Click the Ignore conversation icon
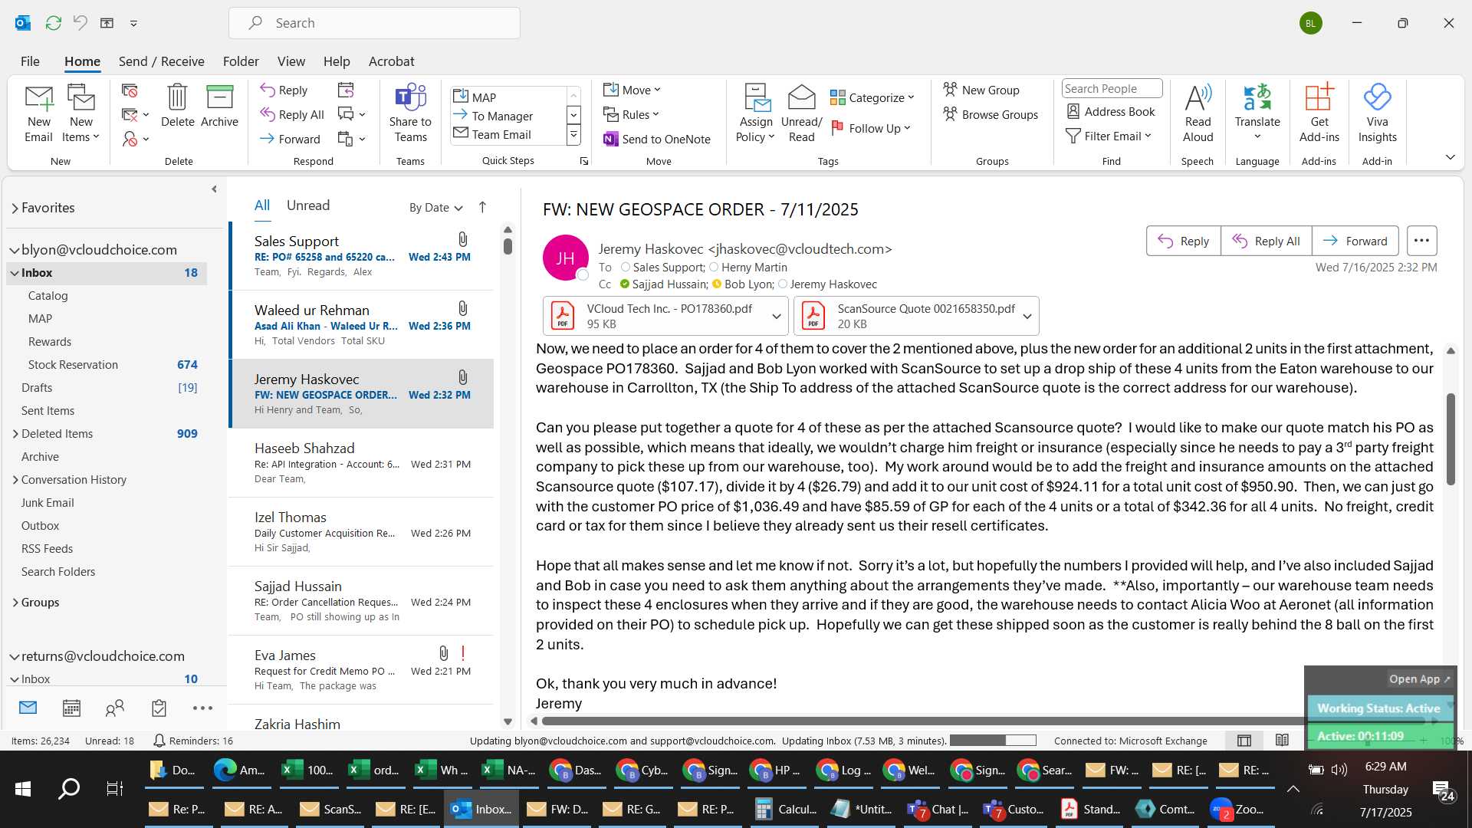 [130, 91]
